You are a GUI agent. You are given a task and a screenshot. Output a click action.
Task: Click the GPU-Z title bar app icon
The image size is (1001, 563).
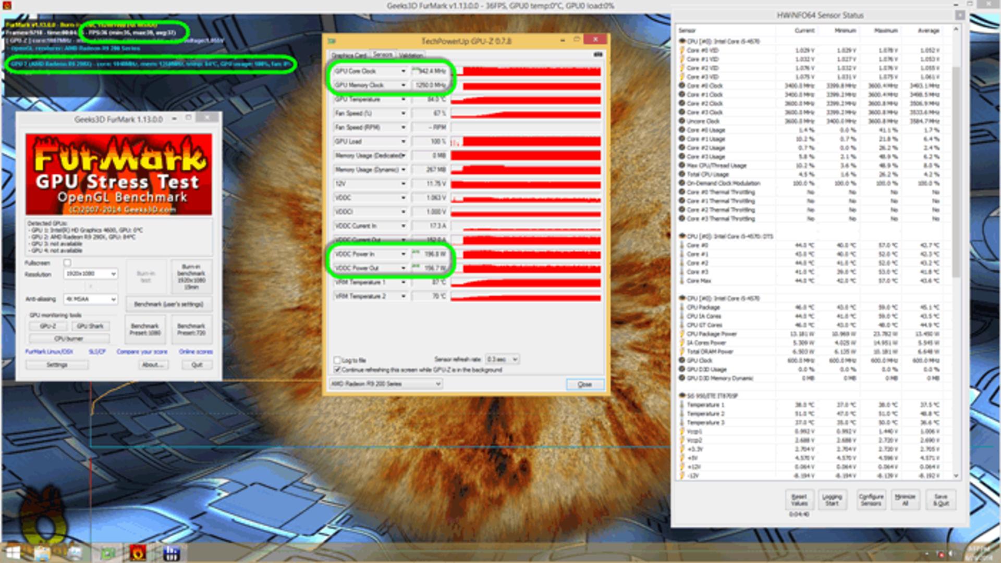click(x=332, y=41)
